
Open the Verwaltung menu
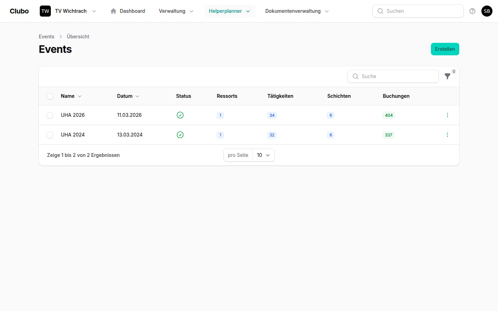176,11
